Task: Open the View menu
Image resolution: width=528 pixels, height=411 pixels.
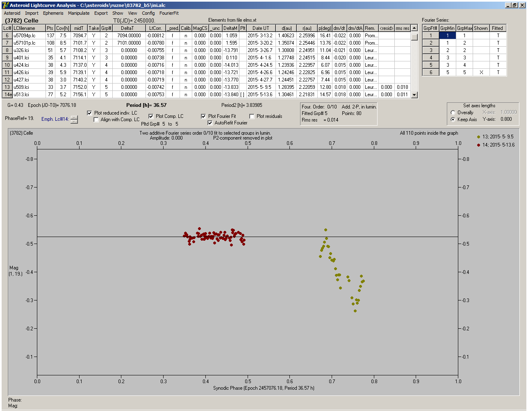Action: click(x=132, y=13)
